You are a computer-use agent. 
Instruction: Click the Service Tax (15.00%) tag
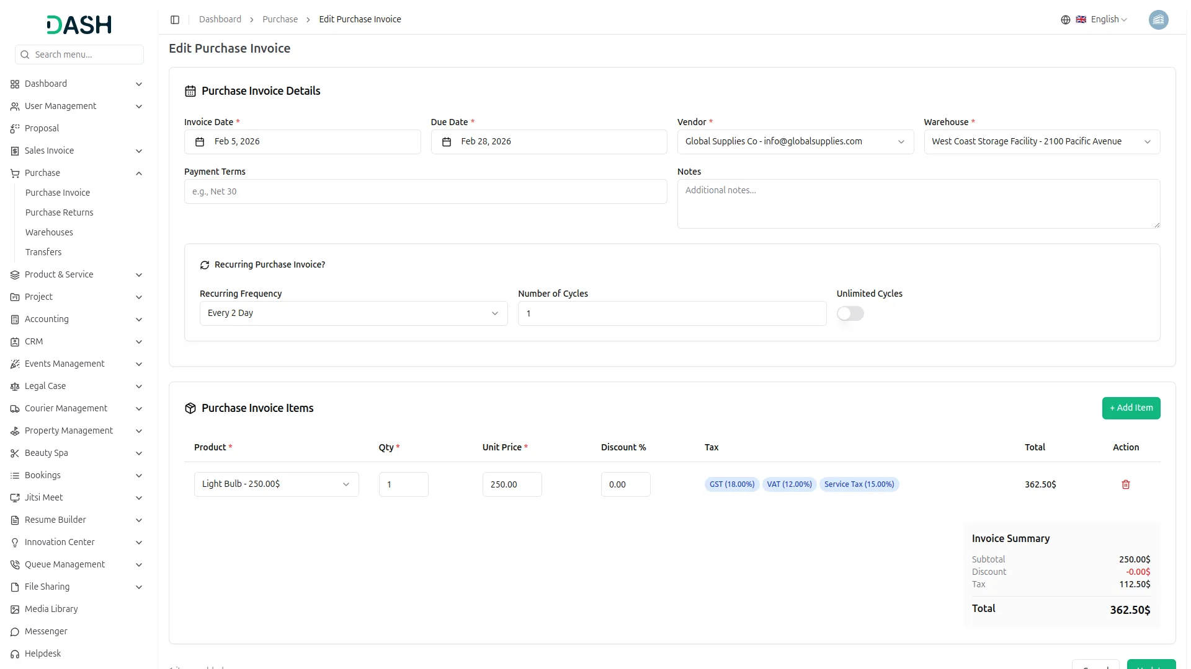click(x=859, y=484)
